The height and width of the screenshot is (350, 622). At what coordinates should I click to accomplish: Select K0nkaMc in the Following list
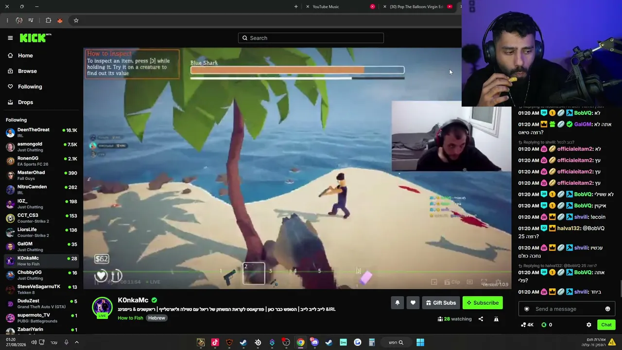pyautogui.click(x=41, y=261)
